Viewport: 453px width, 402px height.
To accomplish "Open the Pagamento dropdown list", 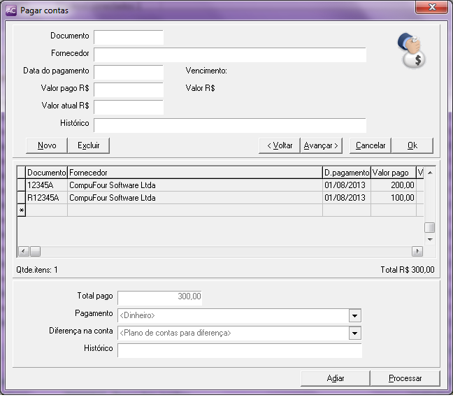I will tap(355, 315).
